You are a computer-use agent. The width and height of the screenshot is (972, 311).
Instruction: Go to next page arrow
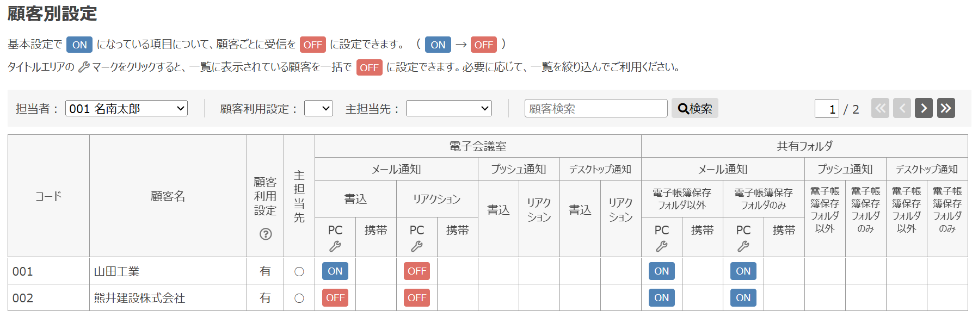[x=924, y=108]
